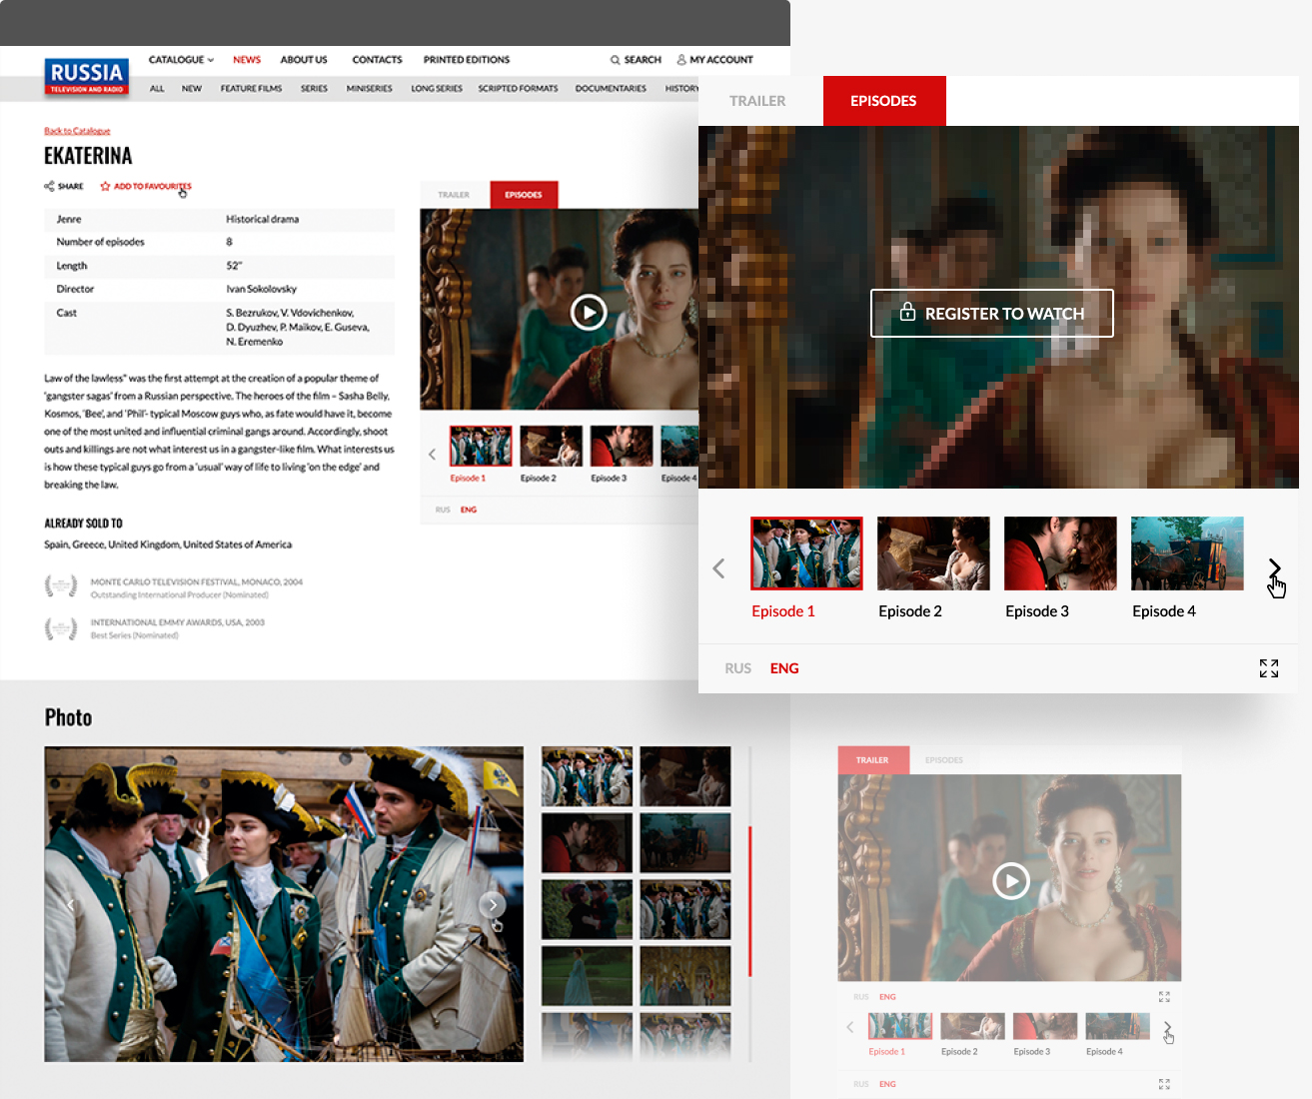Click the Share icon
1312x1099 pixels.
pyautogui.click(x=49, y=186)
